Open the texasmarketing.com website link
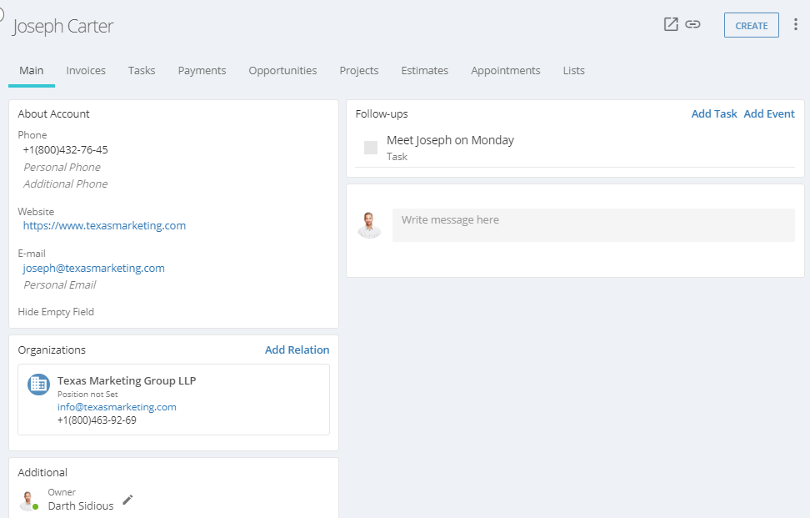Image resolution: width=810 pixels, height=518 pixels. pyautogui.click(x=104, y=225)
